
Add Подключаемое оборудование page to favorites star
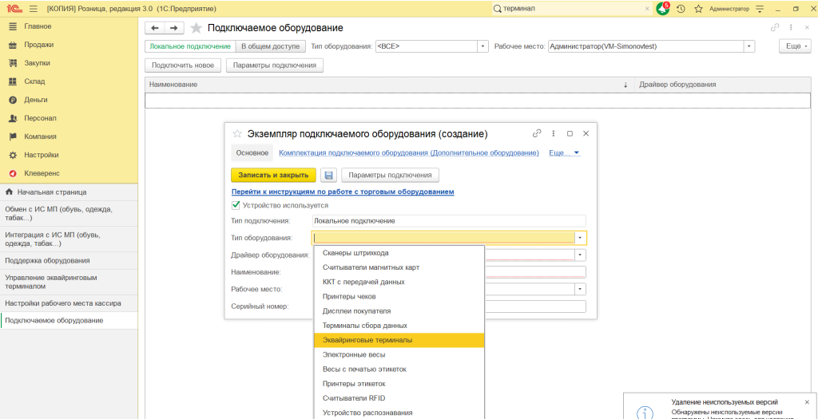(x=196, y=28)
